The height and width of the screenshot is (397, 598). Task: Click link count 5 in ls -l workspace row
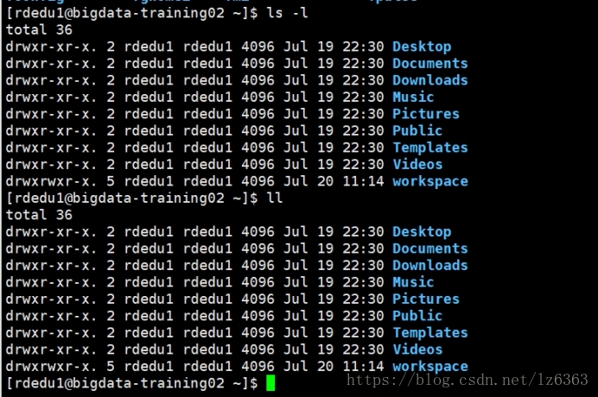(x=111, y=181)
